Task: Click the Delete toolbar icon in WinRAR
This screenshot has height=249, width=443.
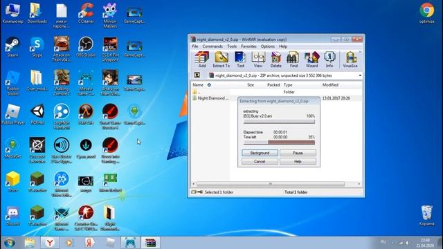Action: [275, 59]
